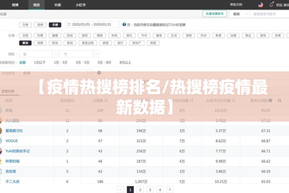Image resolution: width=289 pixels, height=193 pixels.
Task: Filter by the 母婴 category
Action: (40, 43)
